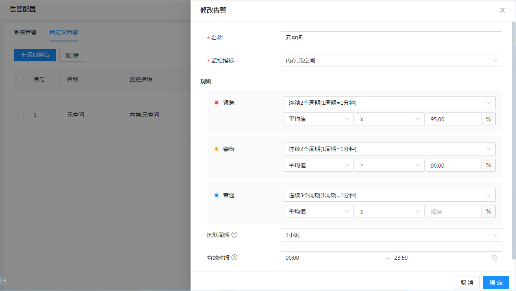Image resolution: width=516 pixels, height=291 pixels.
Task: Close the 修改告警 panel with X icon
Action: [x=503, y=11]
